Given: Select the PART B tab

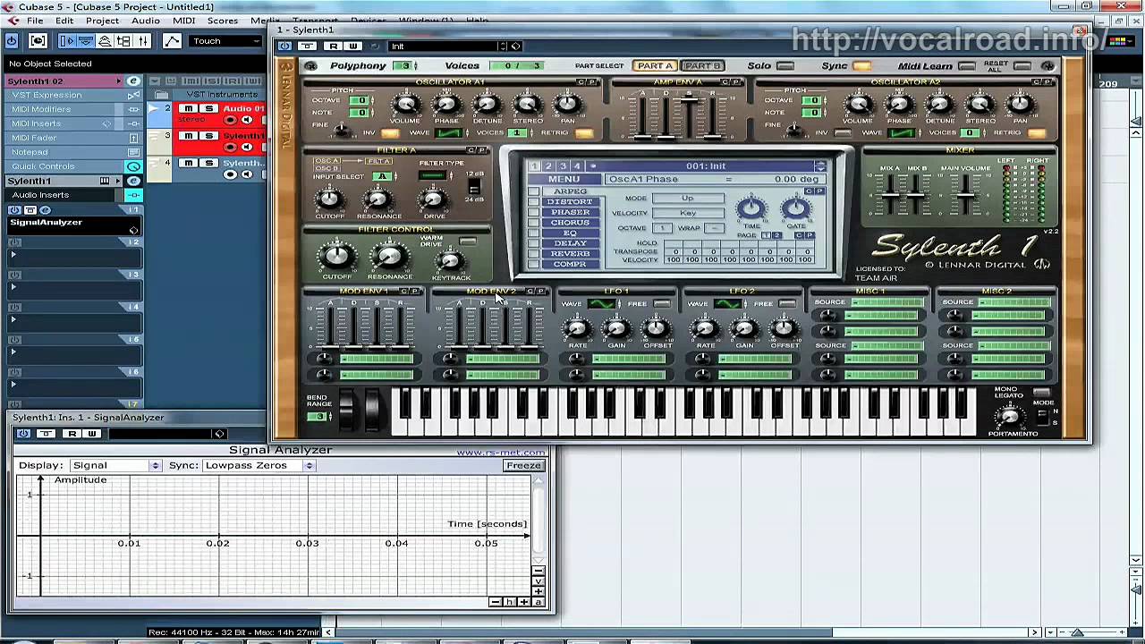Looking at the screenshot, I should coord(702,66).
